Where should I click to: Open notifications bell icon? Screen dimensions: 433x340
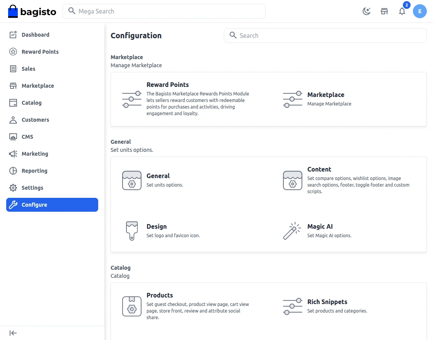[402, 11]
